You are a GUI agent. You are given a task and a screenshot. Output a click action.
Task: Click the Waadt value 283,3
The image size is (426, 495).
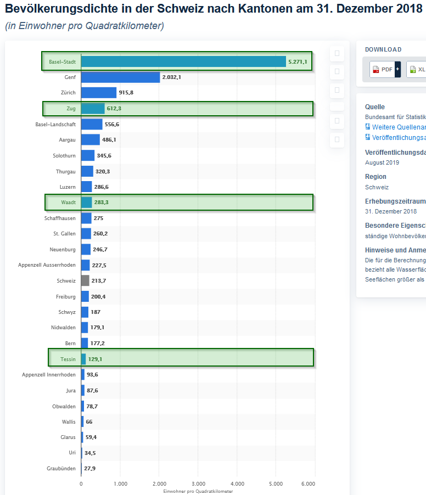click(102, 203)
